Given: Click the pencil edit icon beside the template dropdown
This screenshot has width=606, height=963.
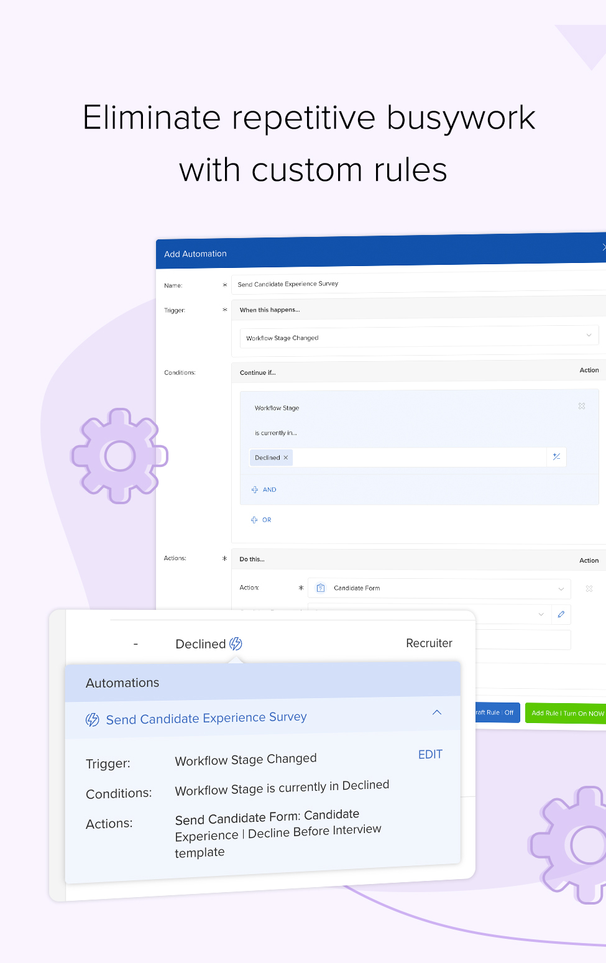Looking at the screenshot, I should (561, 614).
